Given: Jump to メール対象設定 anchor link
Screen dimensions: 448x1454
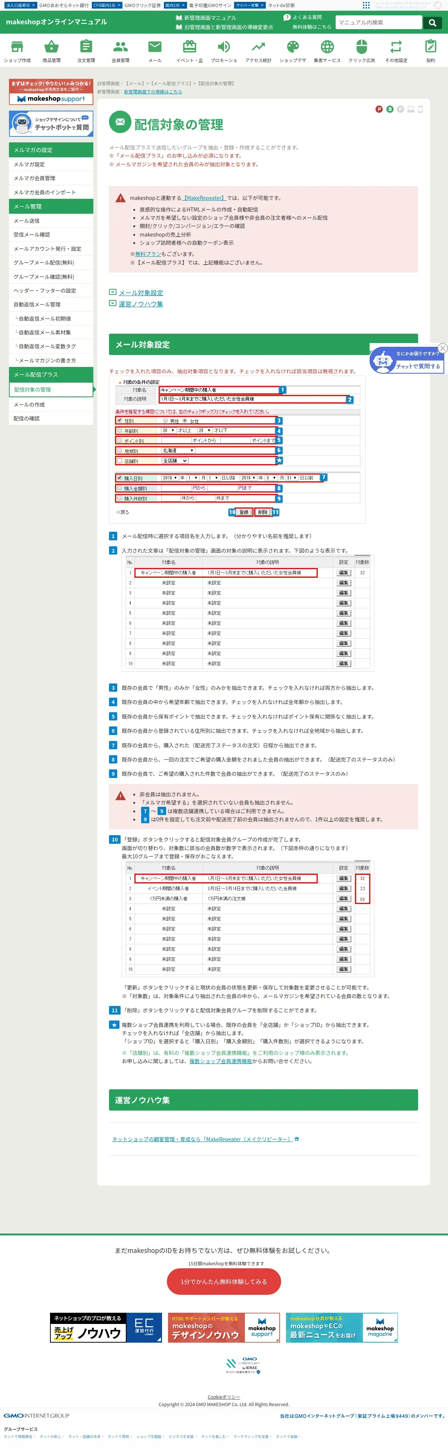Looking at the screenshot, I should 140,292.
